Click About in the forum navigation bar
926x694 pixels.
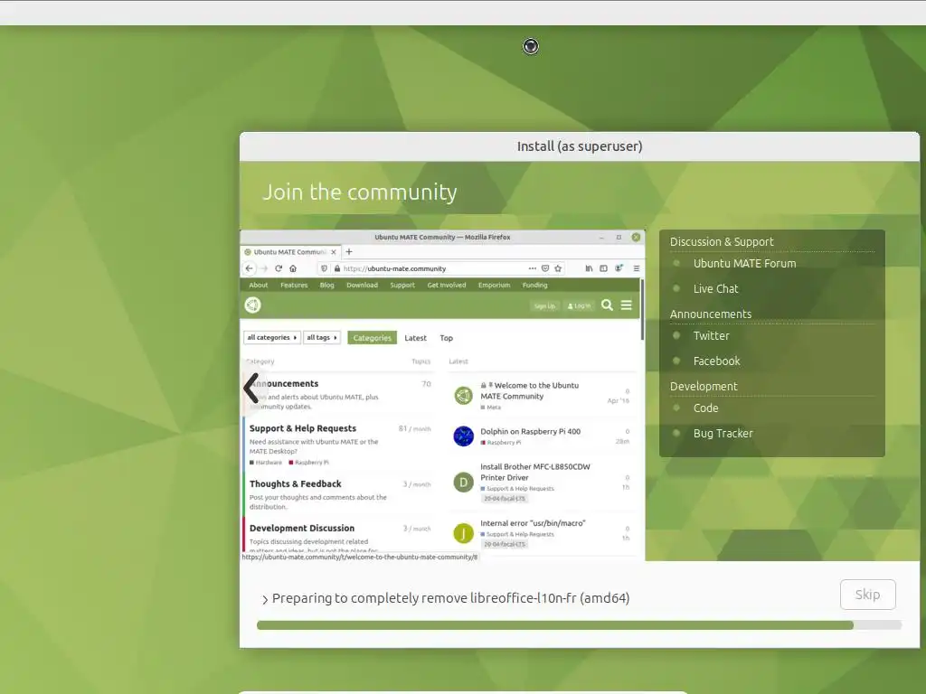pyautogui.click(x=258, y=285)
